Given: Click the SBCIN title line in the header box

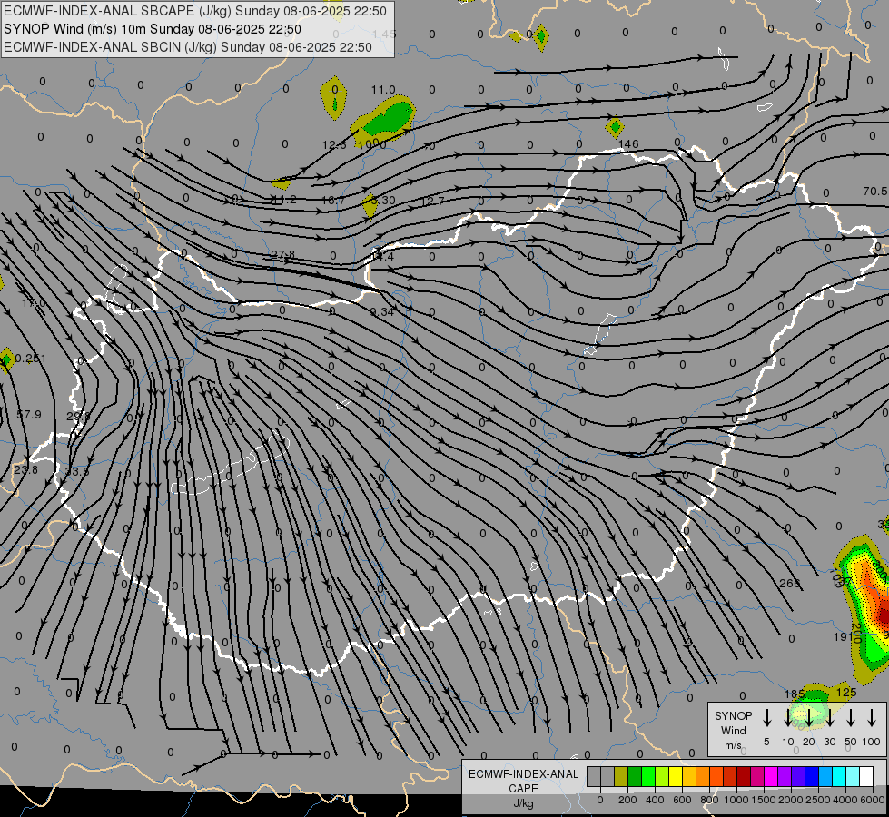Looking at the screenshot, I should (188, 47).
